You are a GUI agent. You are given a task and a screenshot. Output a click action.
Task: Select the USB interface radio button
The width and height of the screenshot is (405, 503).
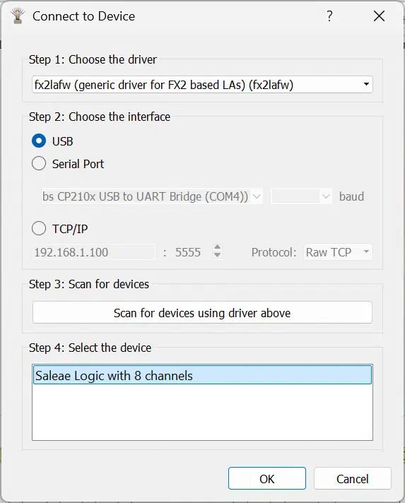(39, 141)
